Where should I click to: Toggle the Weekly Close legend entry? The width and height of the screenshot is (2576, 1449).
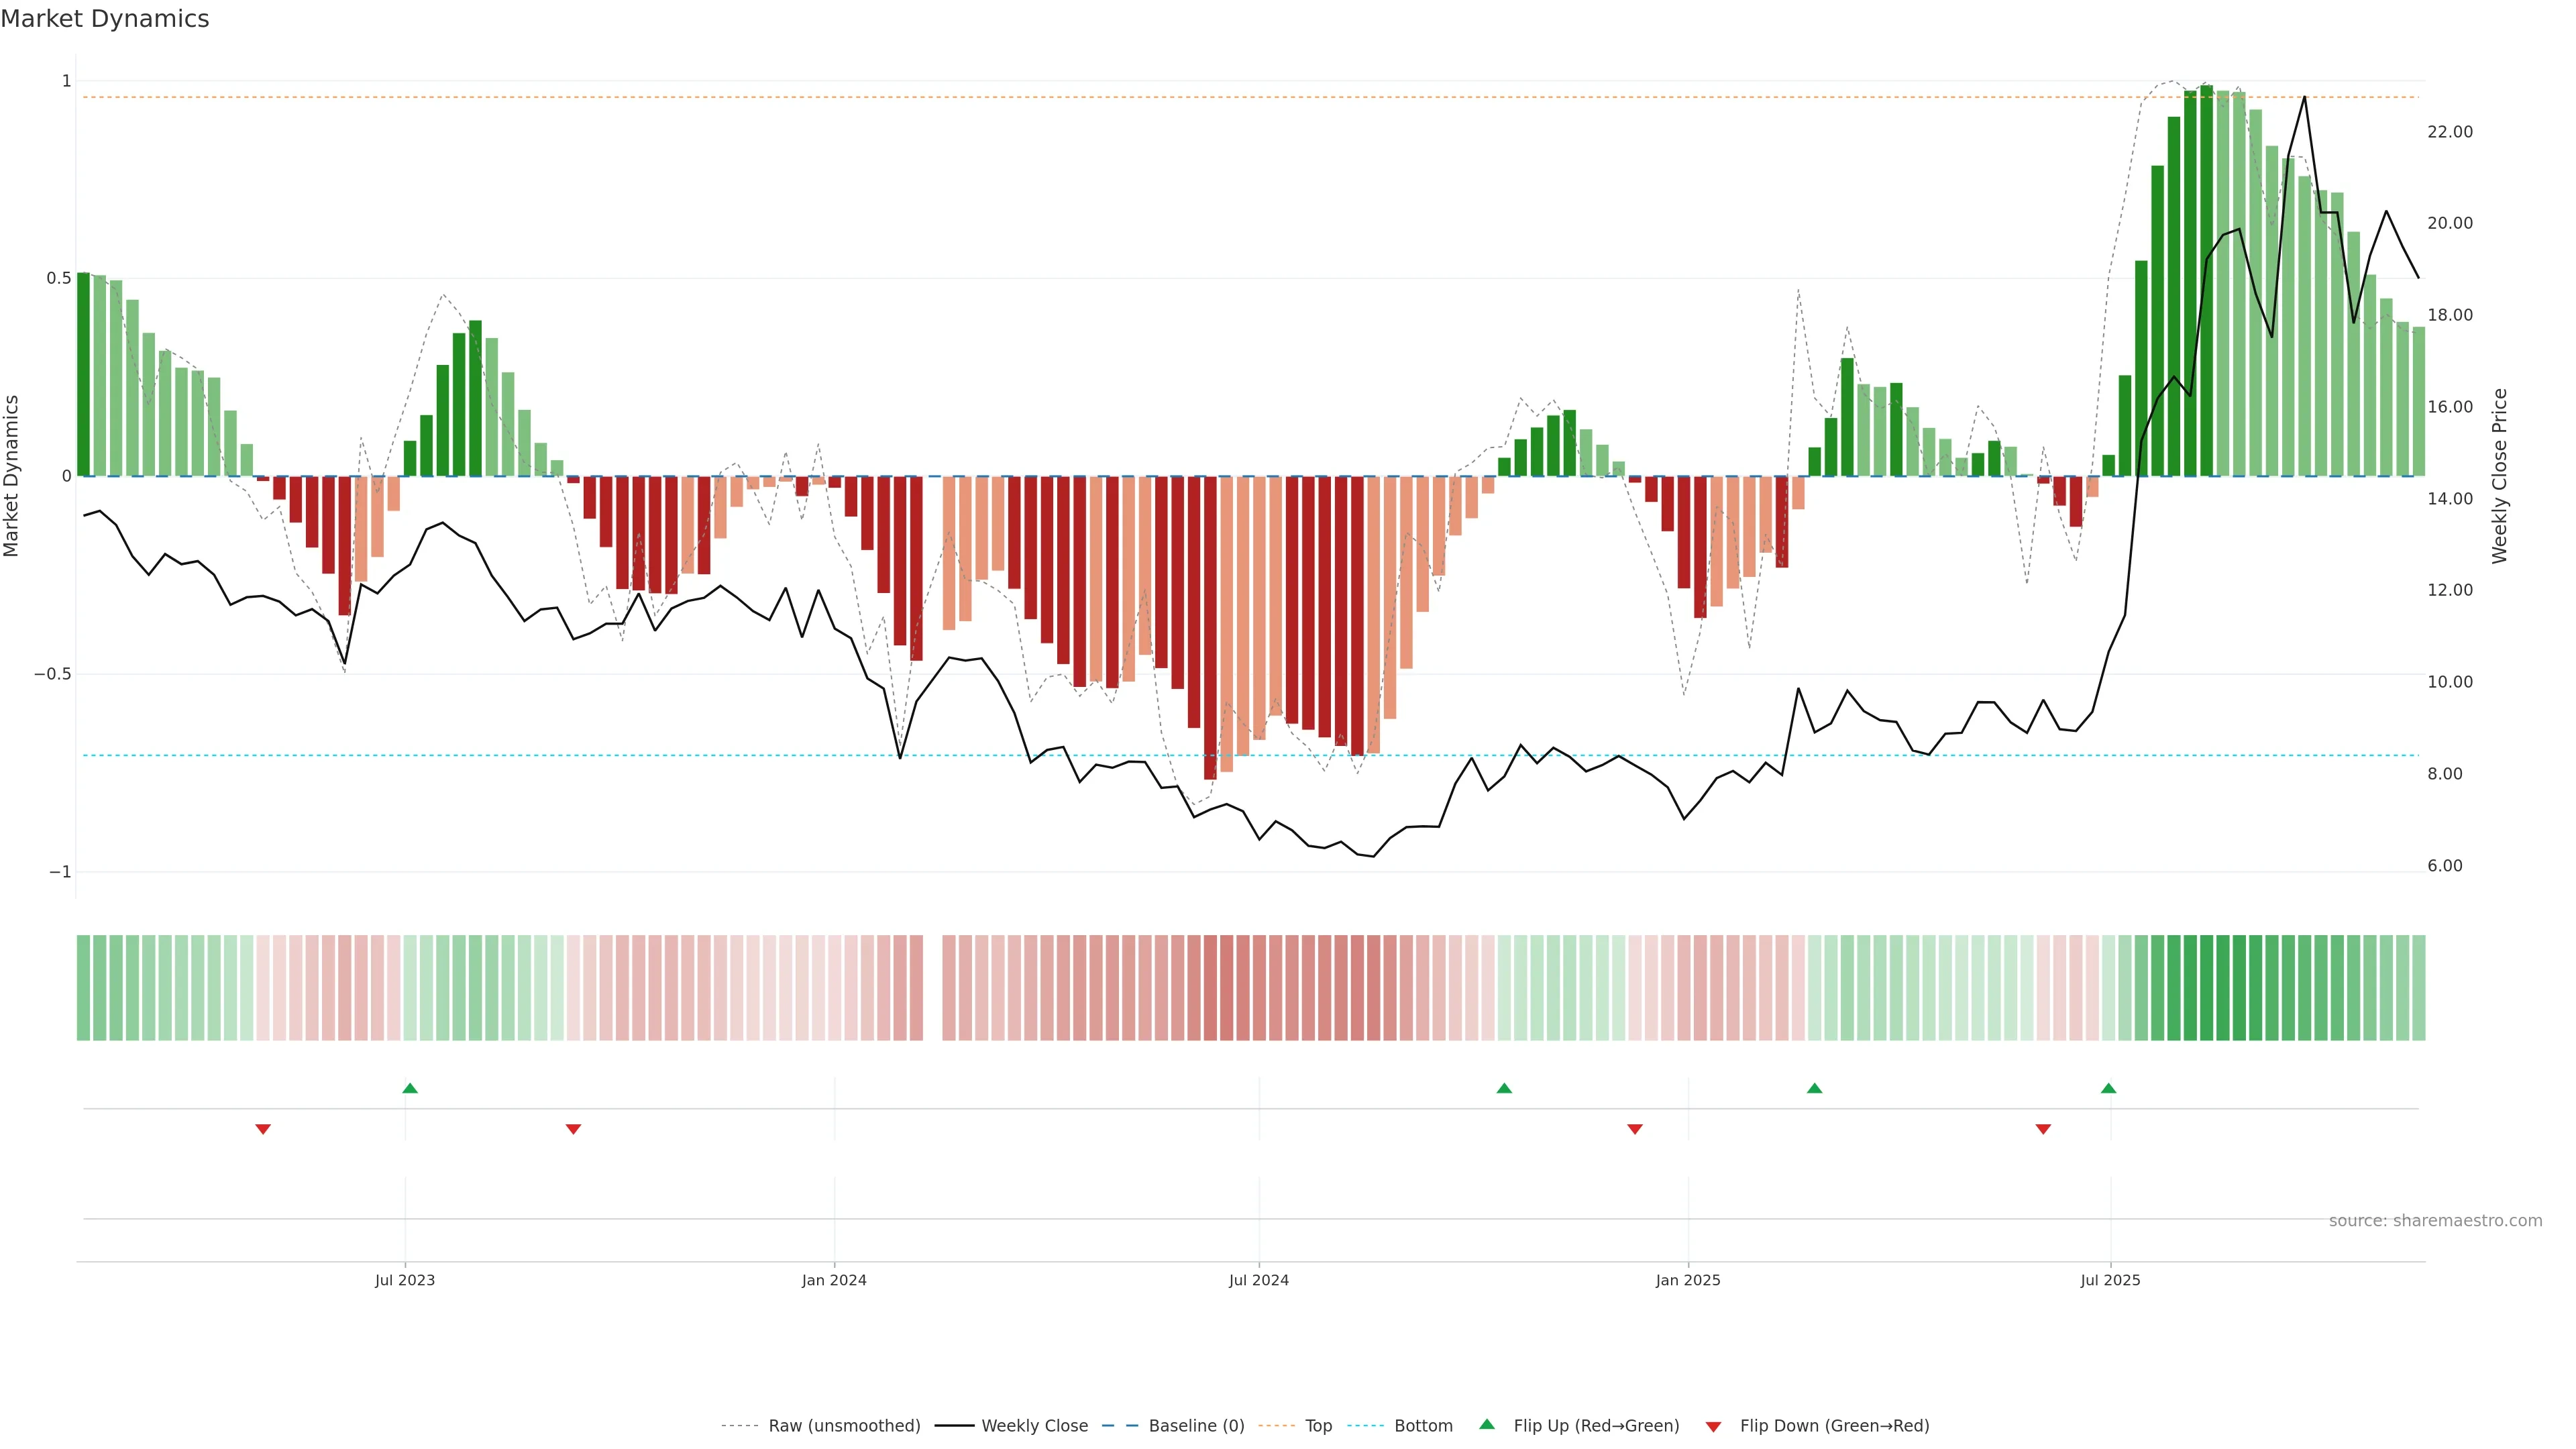click(x=1034, y=1426)
